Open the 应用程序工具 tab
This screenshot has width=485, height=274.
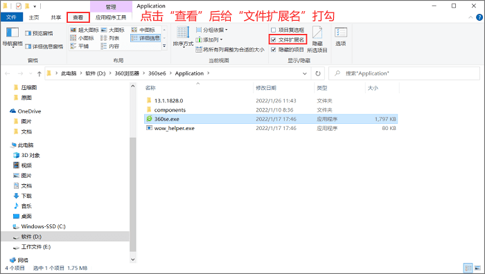(111, 17)
